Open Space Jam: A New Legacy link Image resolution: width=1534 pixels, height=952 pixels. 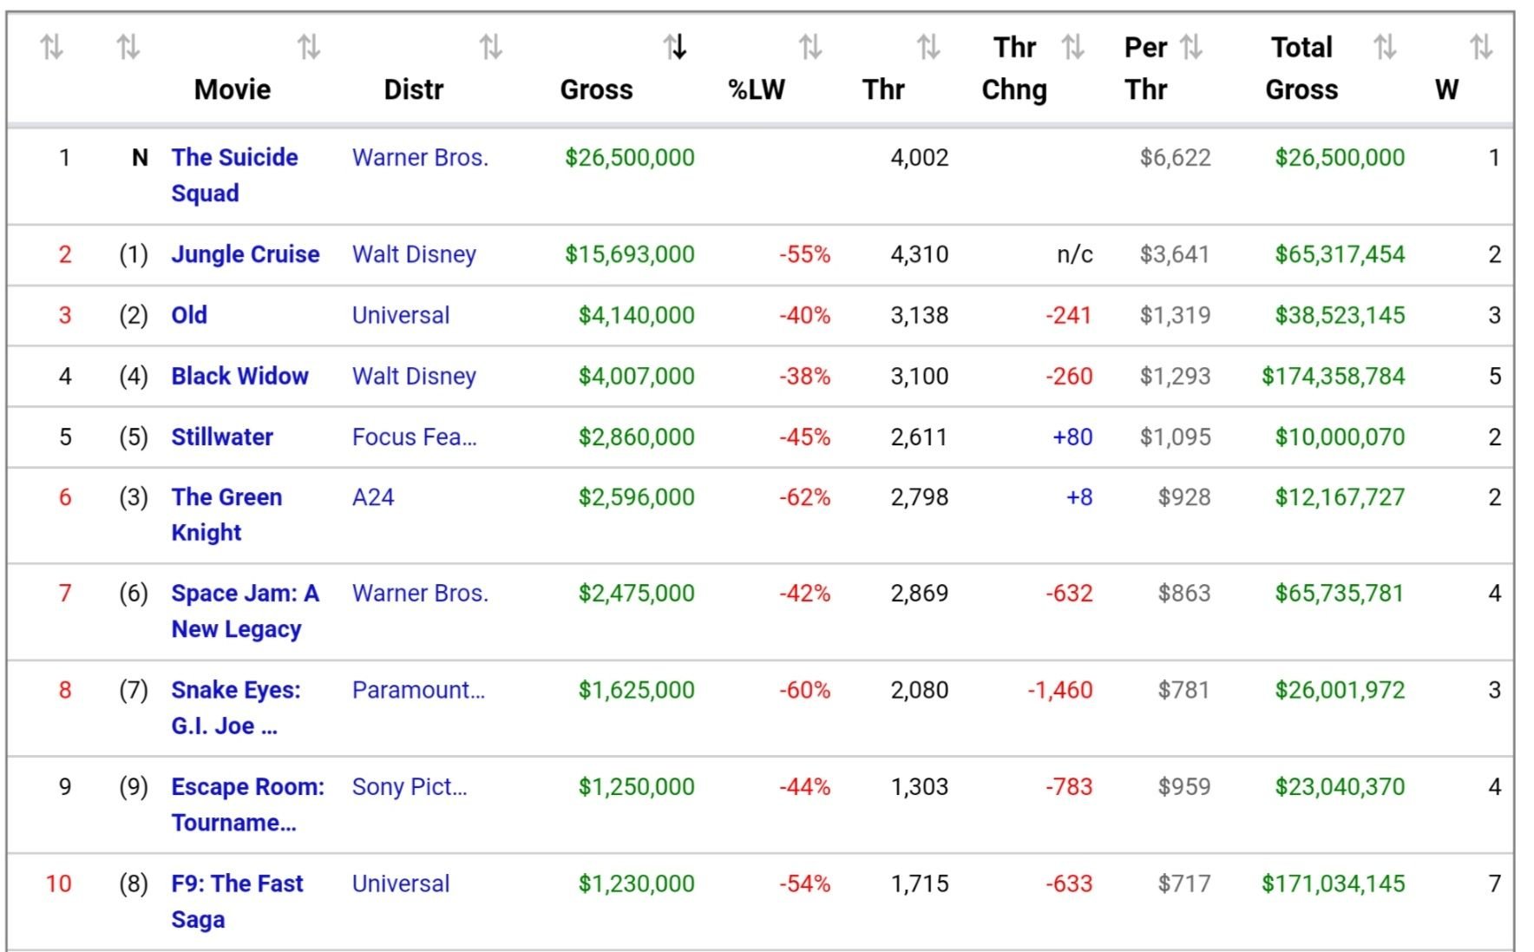click(x=246, y=611)
